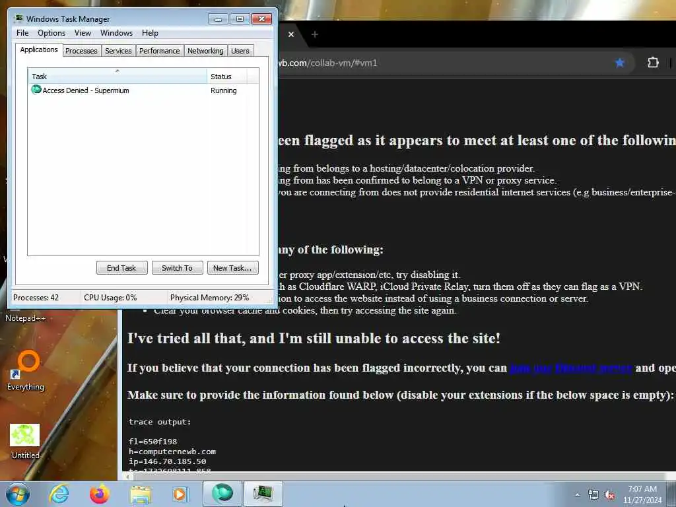Close the Task Manager window
Viewport: 676px width, 507px height.
click(x=261, y=19)
